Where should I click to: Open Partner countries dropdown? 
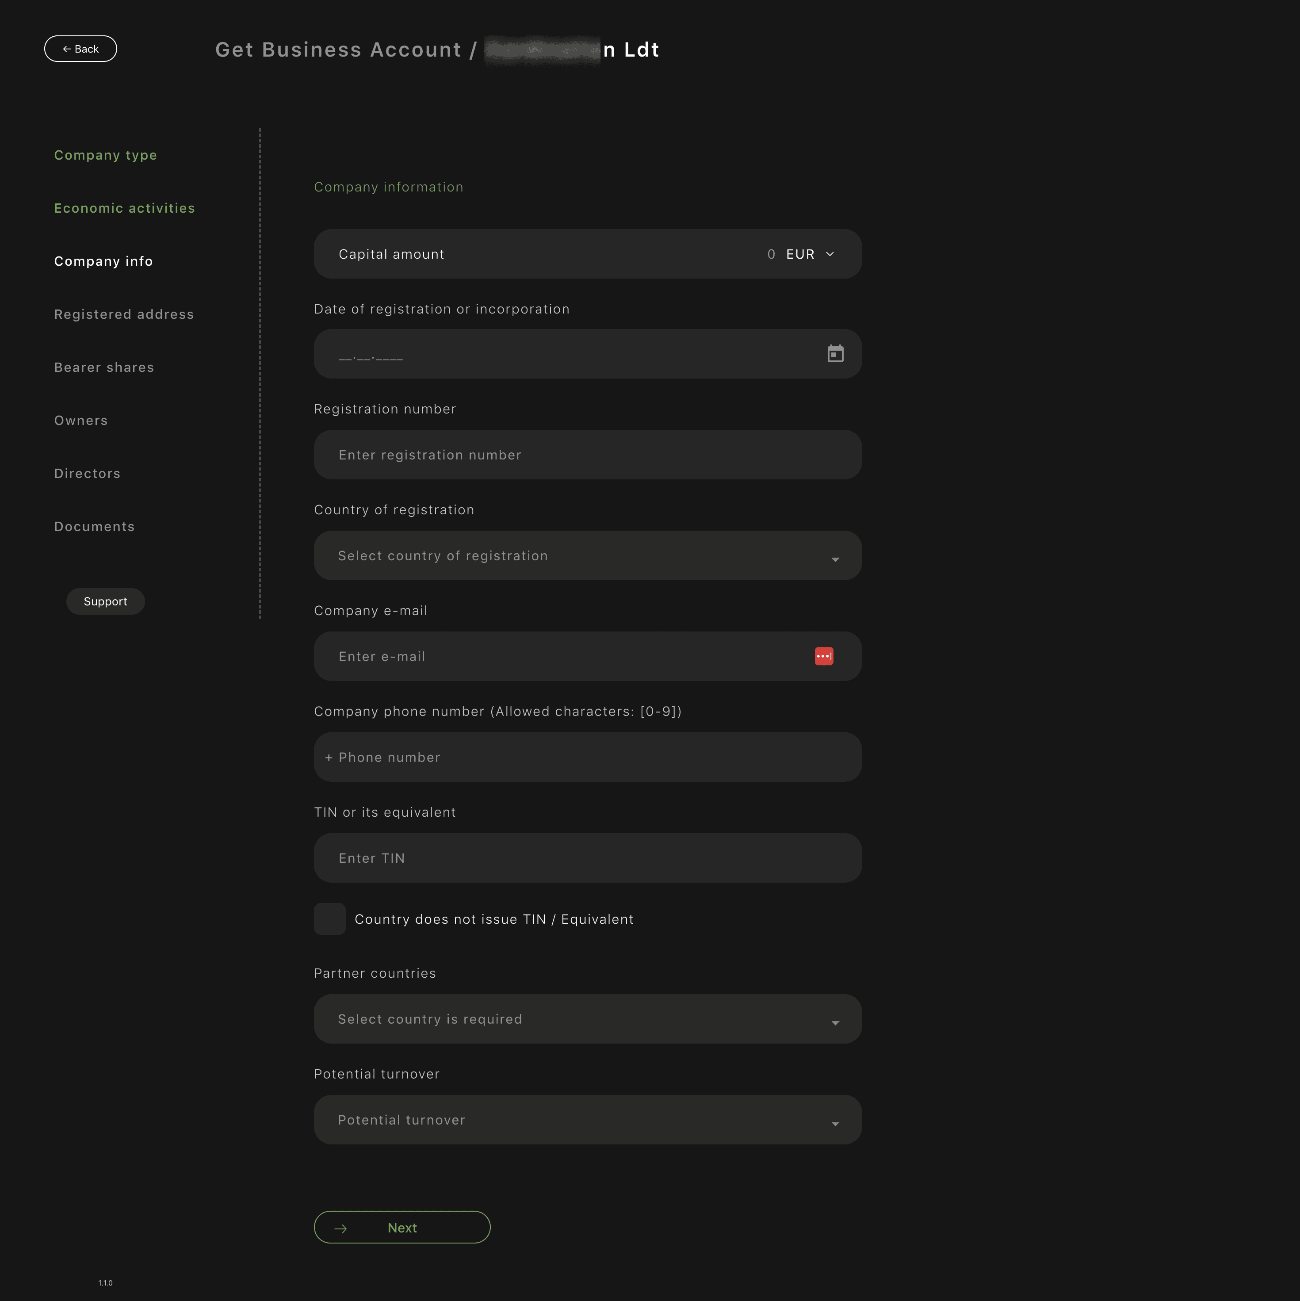pyautogui.click(x=587, y=1019)
